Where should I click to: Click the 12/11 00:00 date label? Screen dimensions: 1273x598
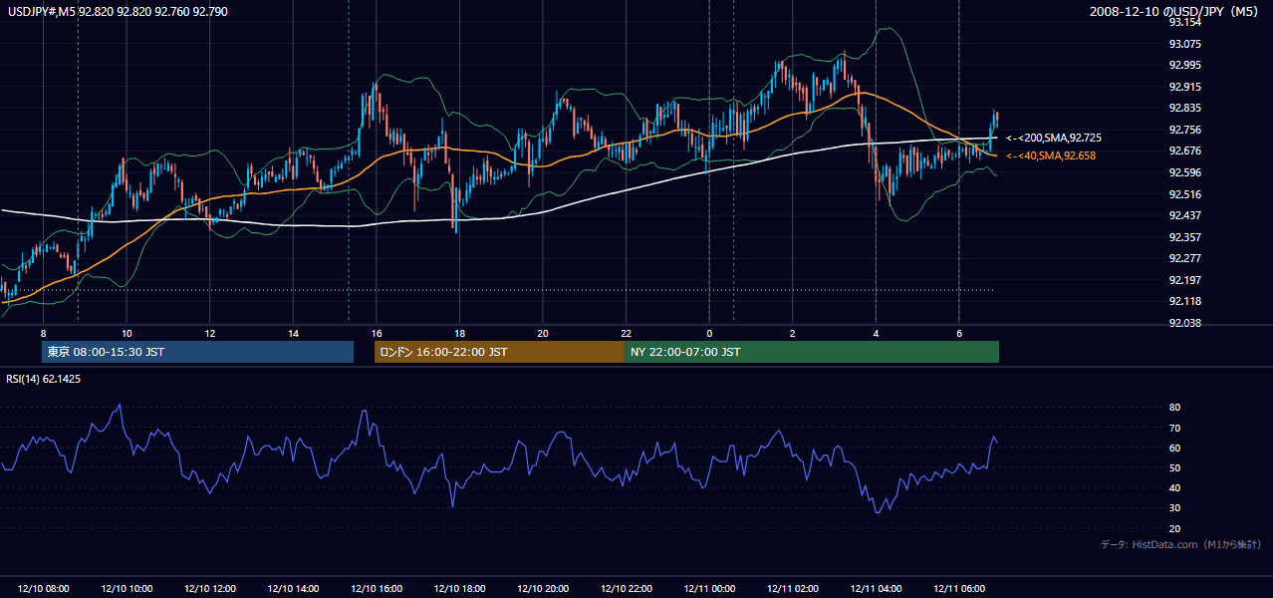coord(709,589)
